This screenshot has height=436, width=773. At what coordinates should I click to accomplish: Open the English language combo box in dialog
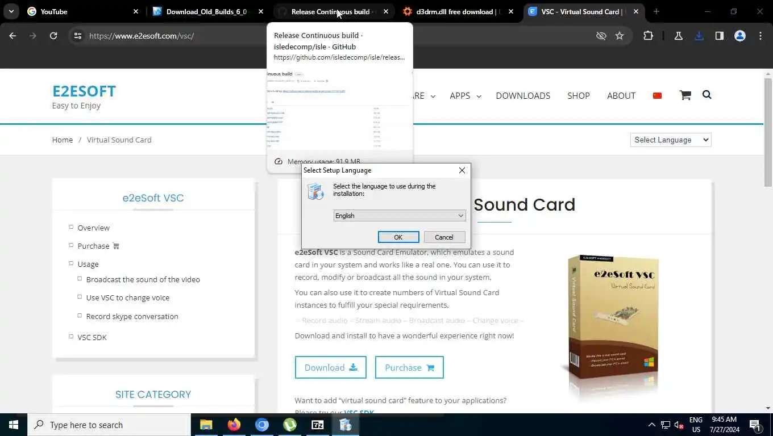pyautogui.click(x=400, y=216)
